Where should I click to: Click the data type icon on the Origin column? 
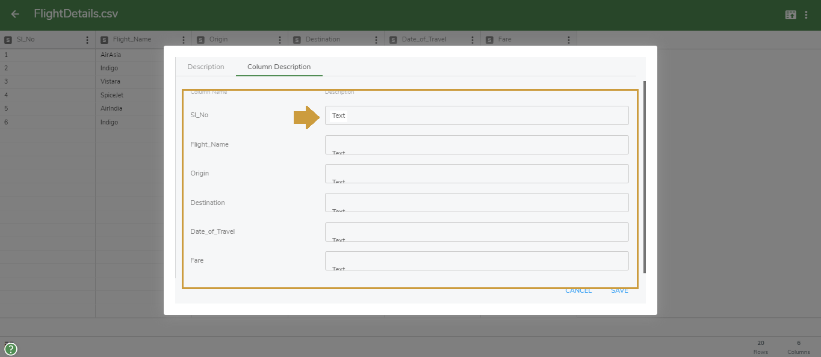coord(200,38)
